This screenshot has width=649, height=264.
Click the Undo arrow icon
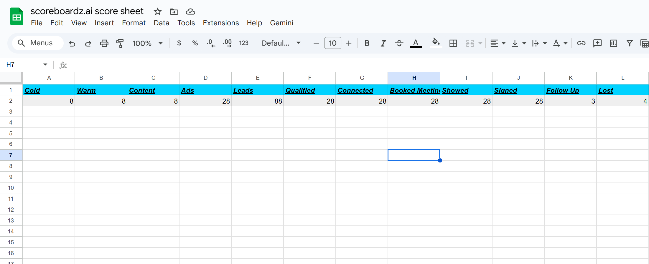pos(72,44)
